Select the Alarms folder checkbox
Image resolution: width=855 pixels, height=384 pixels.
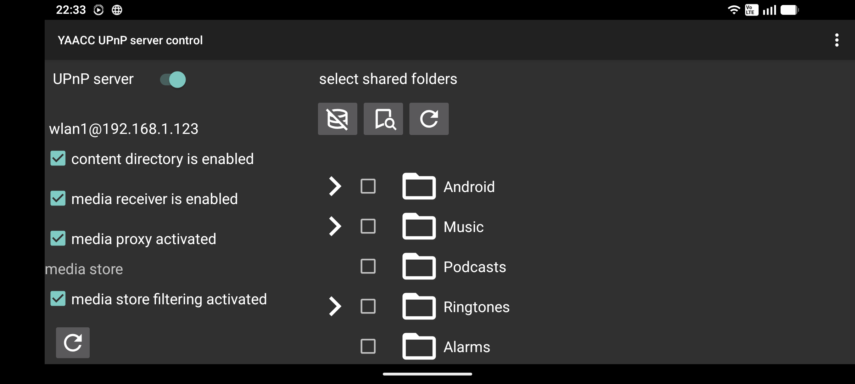pos(368,346)
